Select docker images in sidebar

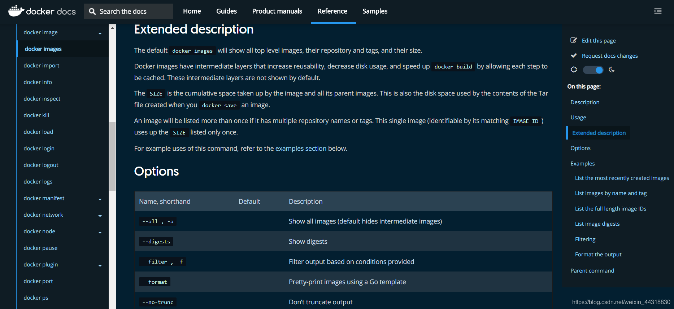pos(43,49)
